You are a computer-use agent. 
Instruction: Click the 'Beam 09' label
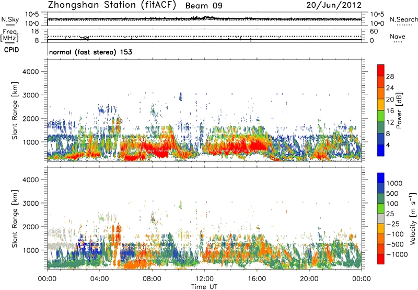[204, 6]
